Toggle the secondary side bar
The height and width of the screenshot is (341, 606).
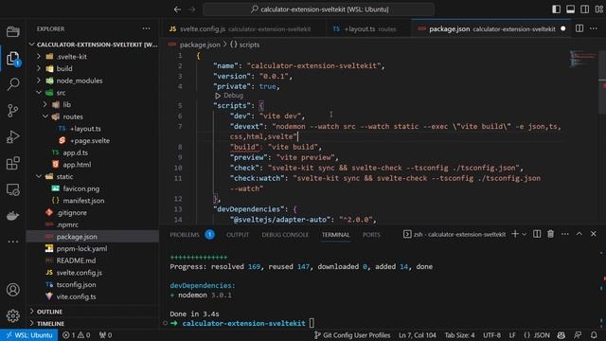pos(585,9)
